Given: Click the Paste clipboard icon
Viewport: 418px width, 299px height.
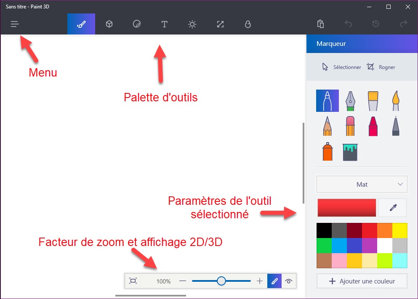Looking at the screenshot, I should click(320, 24).
